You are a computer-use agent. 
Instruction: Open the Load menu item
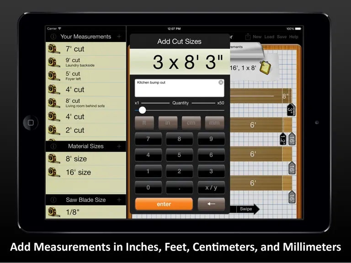(x=269, y=37)
